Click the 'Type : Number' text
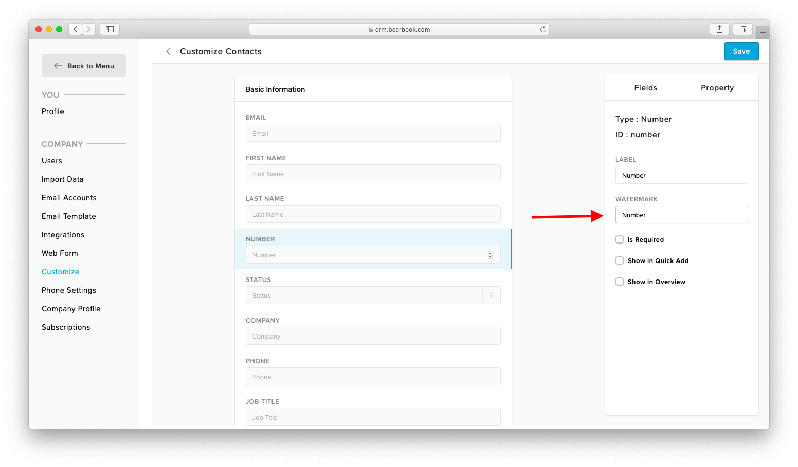Viewport: 798px width, 467px height. coord(643,119)
